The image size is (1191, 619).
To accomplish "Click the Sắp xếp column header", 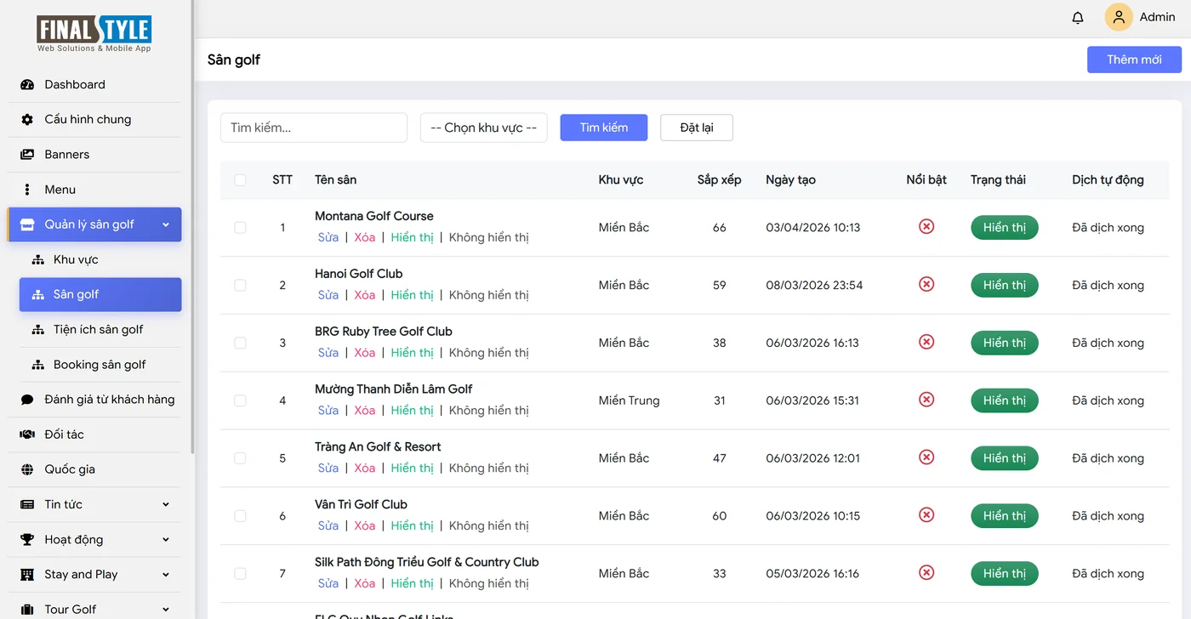I will [x=720, y=179].
